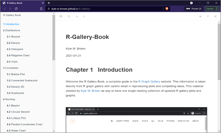Click the Private (2) window indicator

[194, 9]
